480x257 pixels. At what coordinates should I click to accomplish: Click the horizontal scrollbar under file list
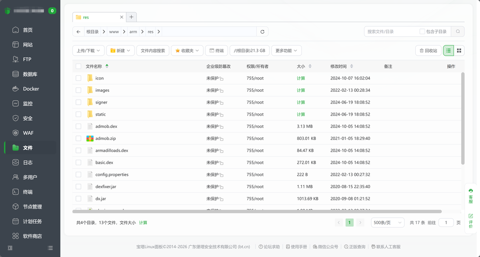(257, 212)
